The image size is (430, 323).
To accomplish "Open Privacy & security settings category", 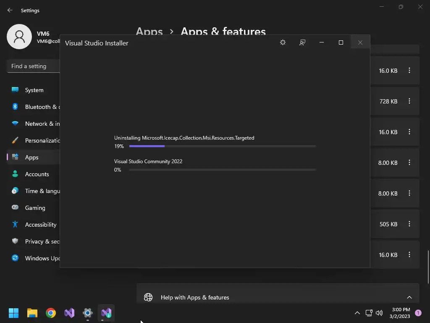I will pos(33,241).
